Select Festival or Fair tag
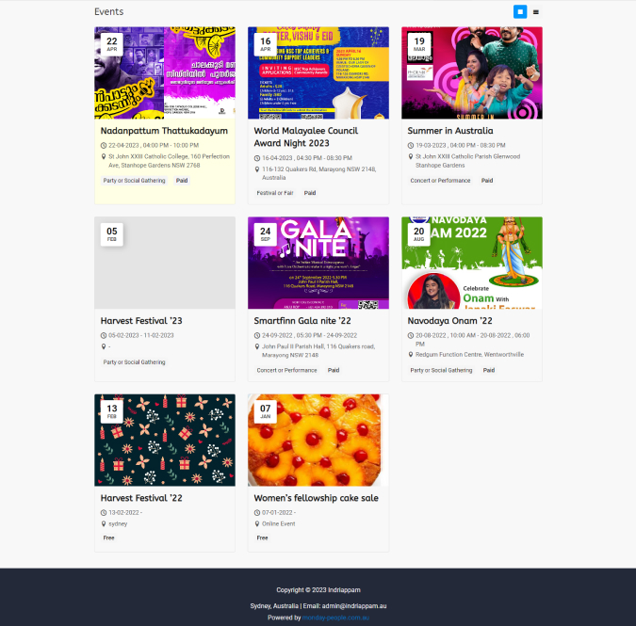The height and width of the screenshot is (626, 636). coord(275,193)
